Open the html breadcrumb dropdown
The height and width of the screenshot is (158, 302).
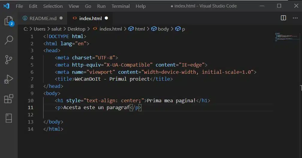(x=140, y=29)
